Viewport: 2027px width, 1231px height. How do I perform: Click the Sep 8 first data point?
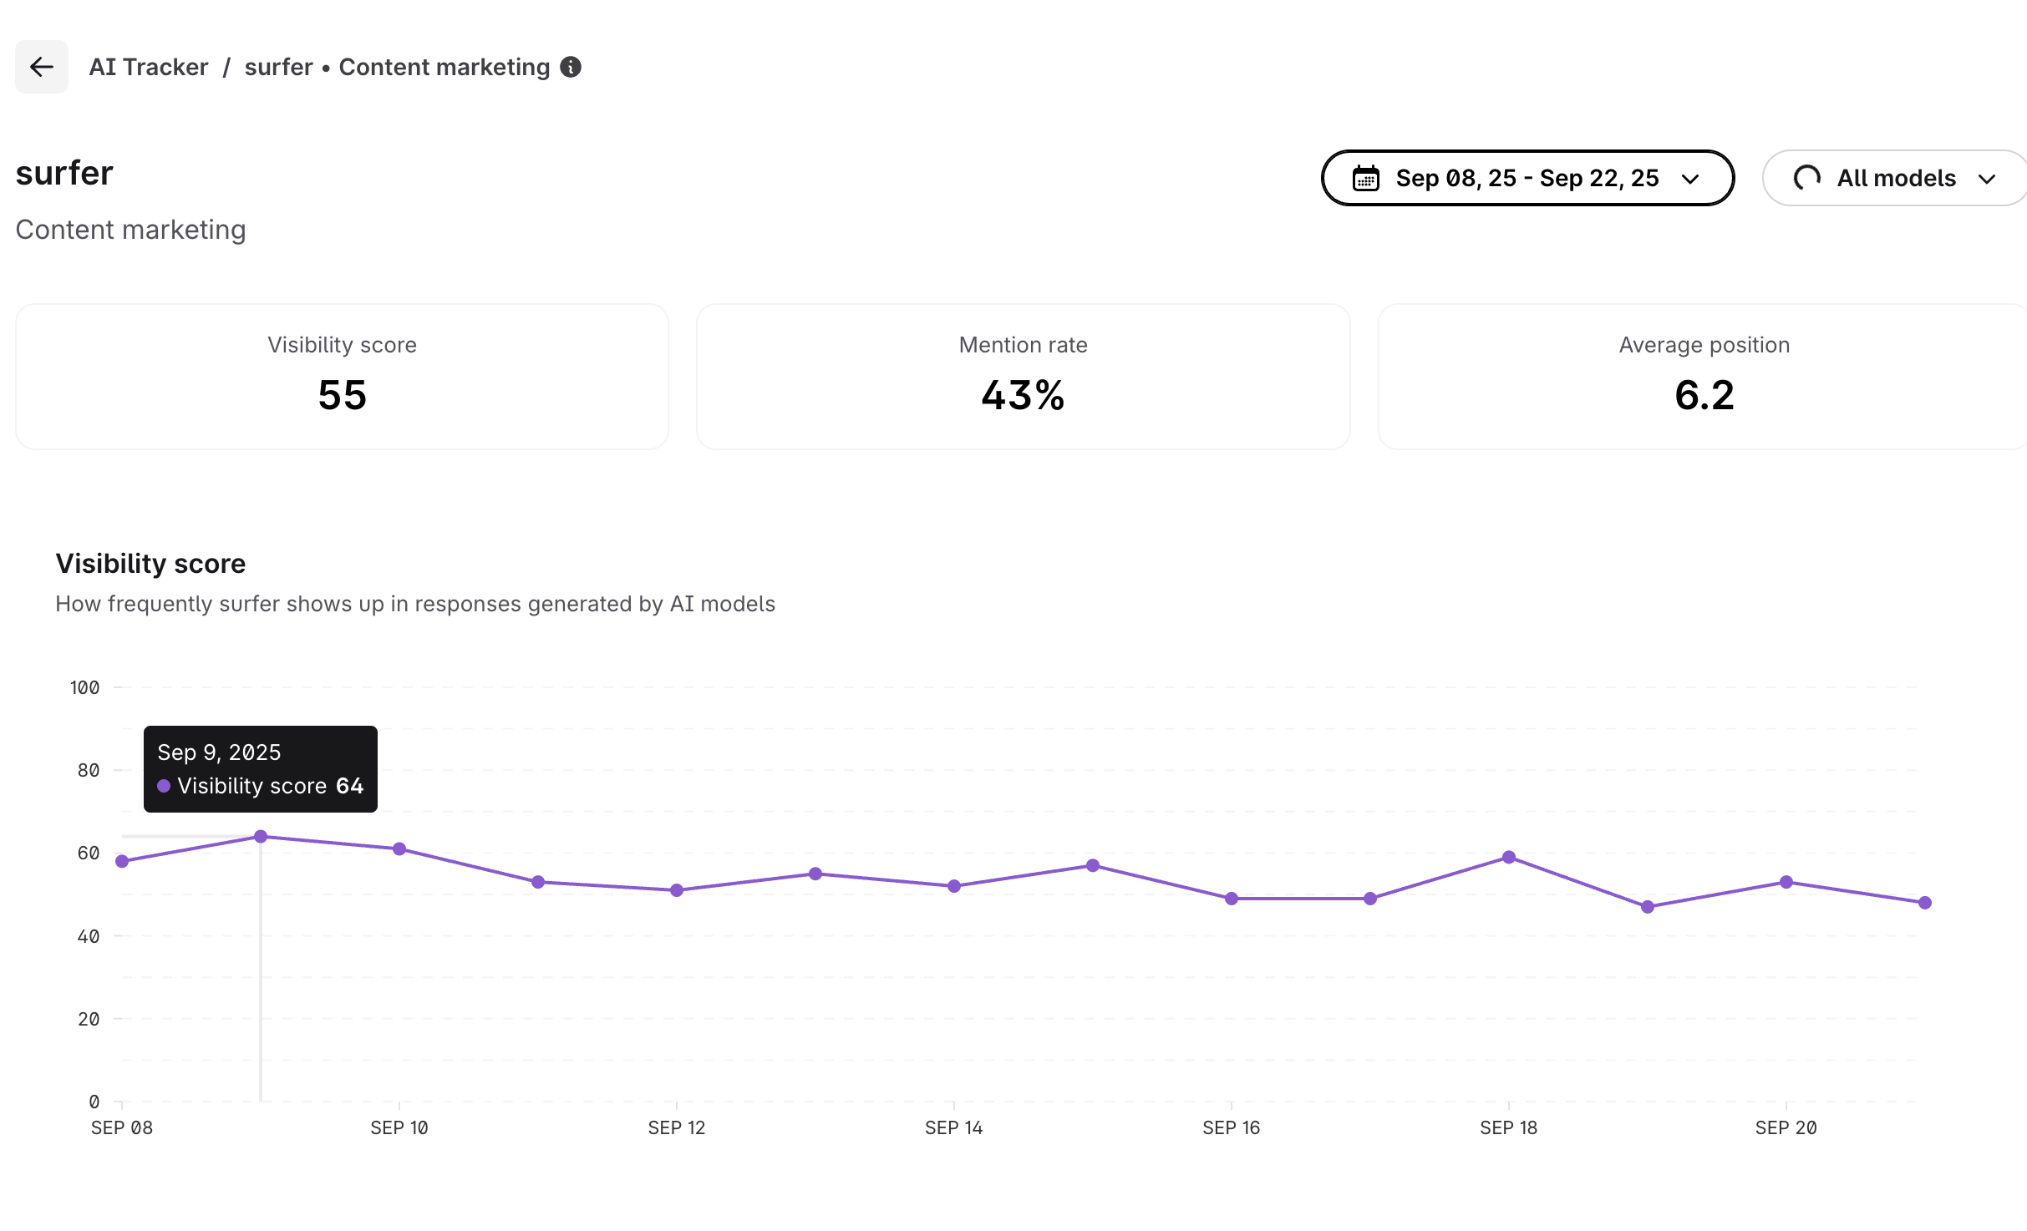pos(122,861)
